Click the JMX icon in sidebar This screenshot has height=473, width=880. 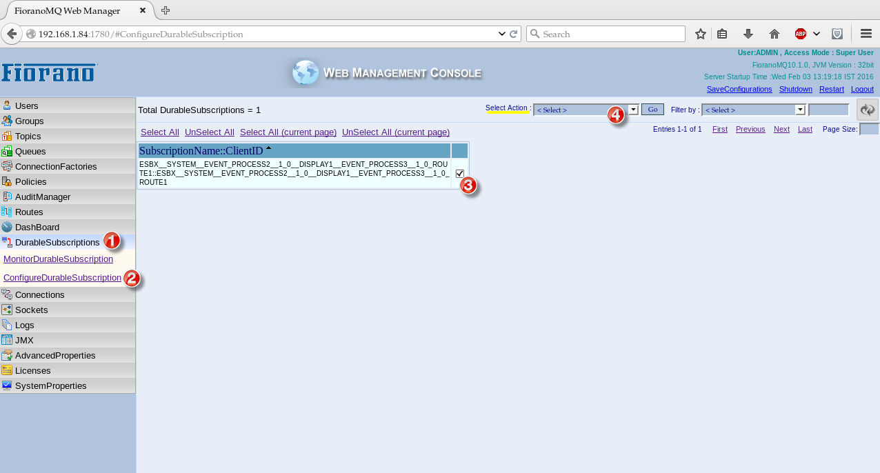tap(7, 340)
